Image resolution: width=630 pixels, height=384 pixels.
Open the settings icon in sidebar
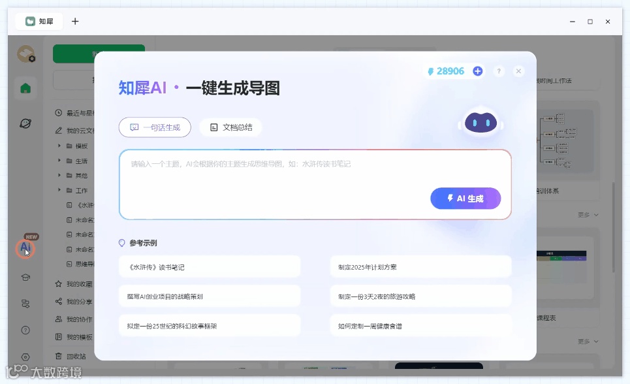click(25, 357)
